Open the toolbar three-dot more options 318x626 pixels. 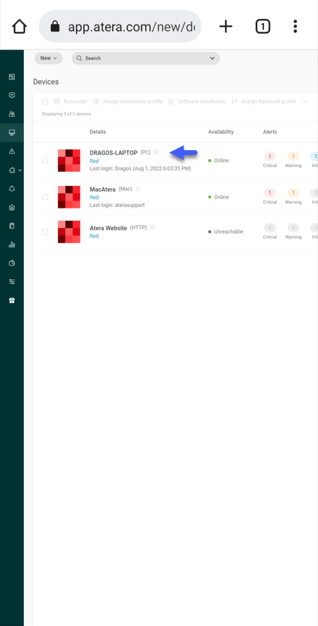coord(305,102)
